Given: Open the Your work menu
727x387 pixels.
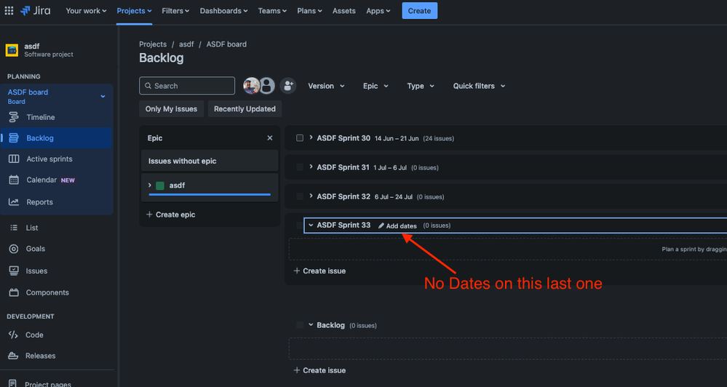Looking at the screenshot, I should pyautogui.click(x=86, y=11).
